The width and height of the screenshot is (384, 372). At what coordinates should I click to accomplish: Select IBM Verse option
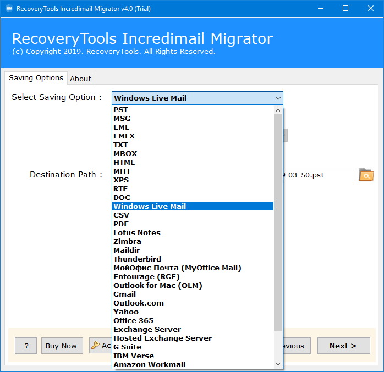coord(193,356)
